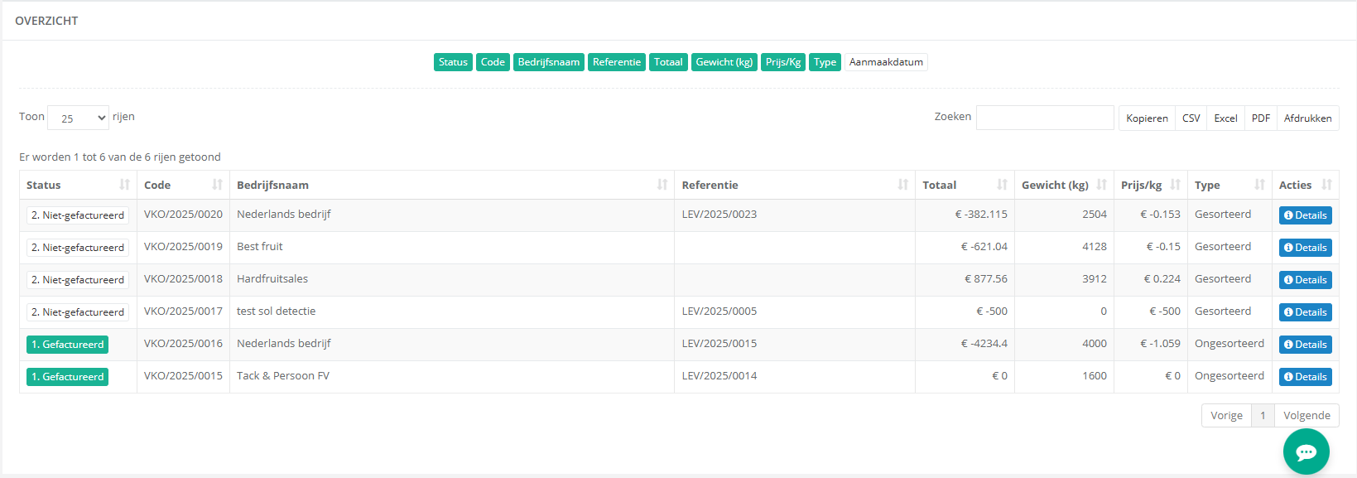Sort table by Code column arrows
Viewport: 1357px width, 478px height.
click(217, 185)
